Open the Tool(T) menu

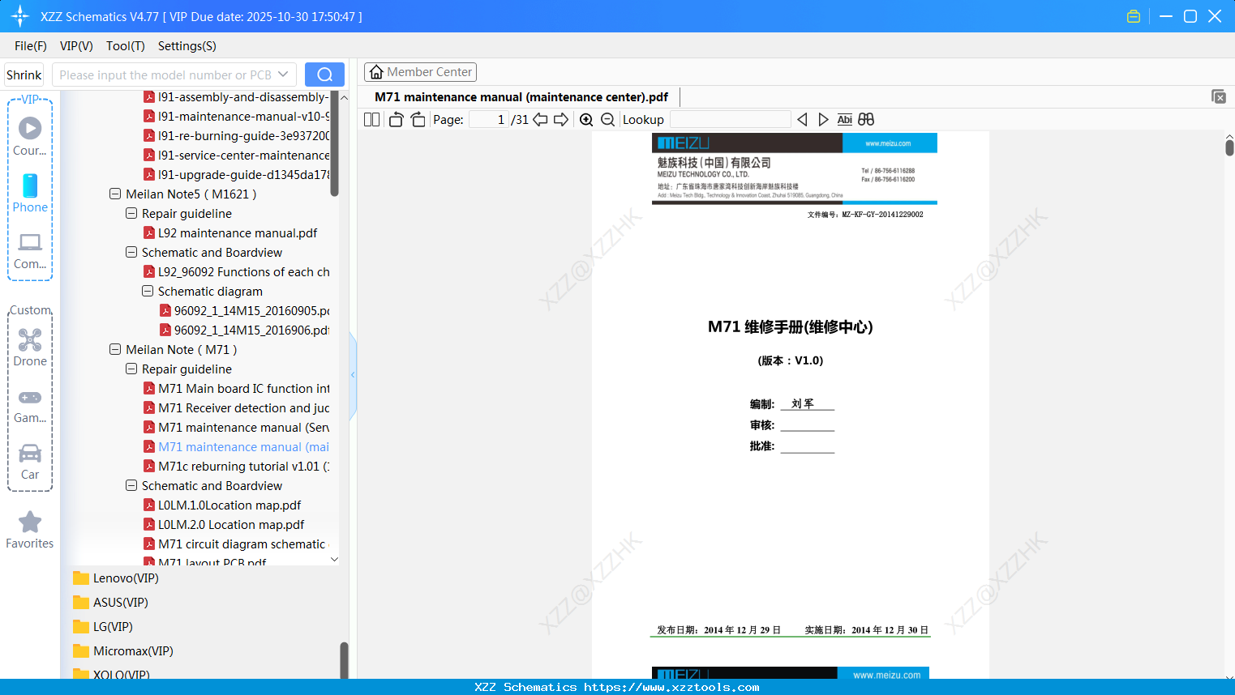tap(125, 46)
